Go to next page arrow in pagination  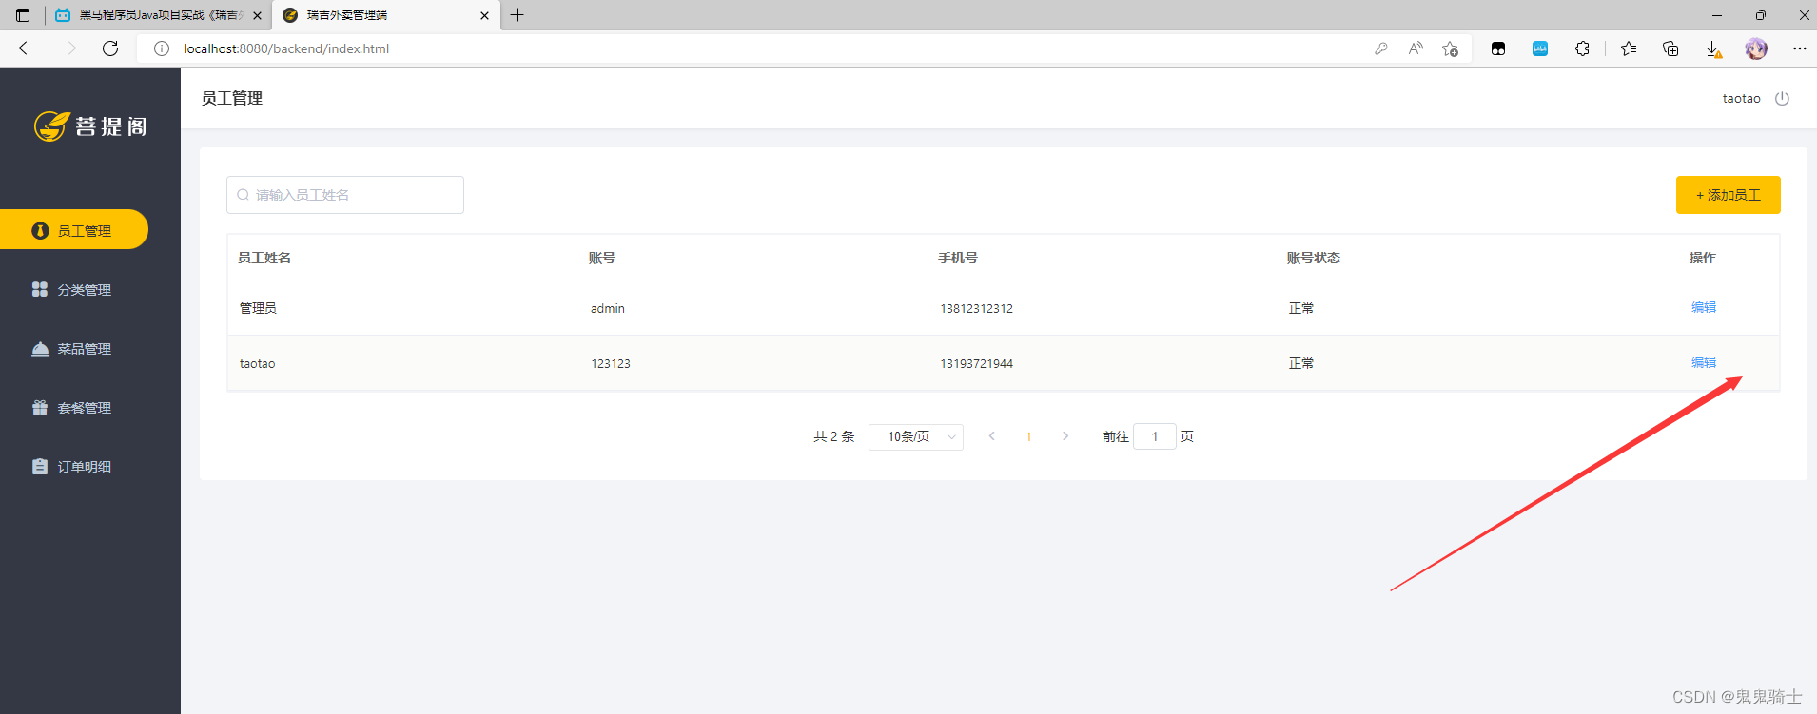click(x=1065, y=436)
